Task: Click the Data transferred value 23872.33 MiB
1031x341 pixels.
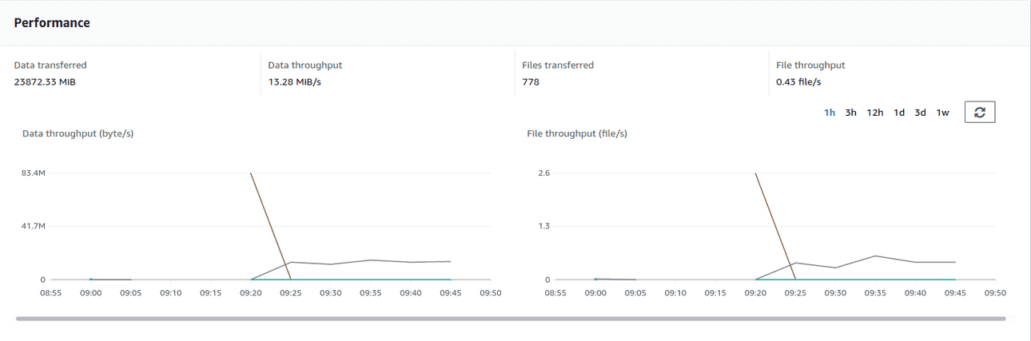Action: tap(45, 81)
